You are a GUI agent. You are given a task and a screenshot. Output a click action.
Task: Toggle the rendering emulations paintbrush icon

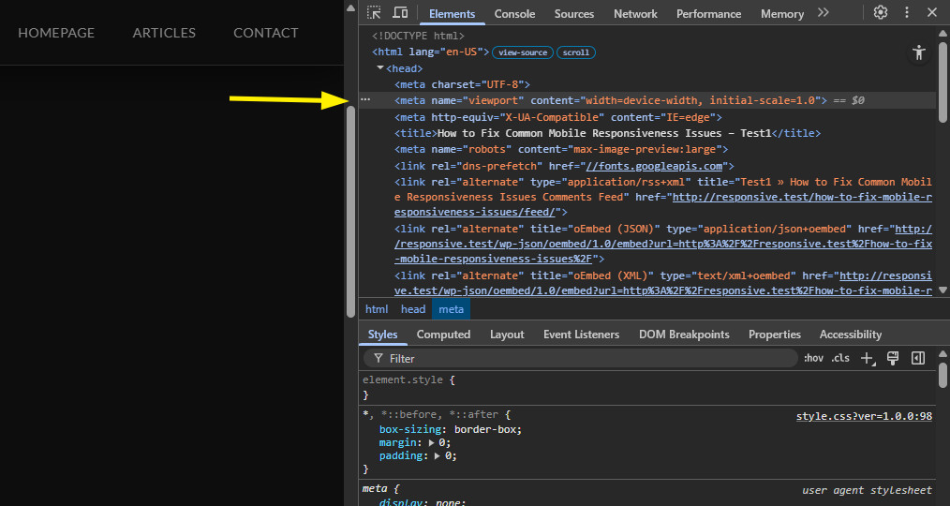(x=893, y=358)
